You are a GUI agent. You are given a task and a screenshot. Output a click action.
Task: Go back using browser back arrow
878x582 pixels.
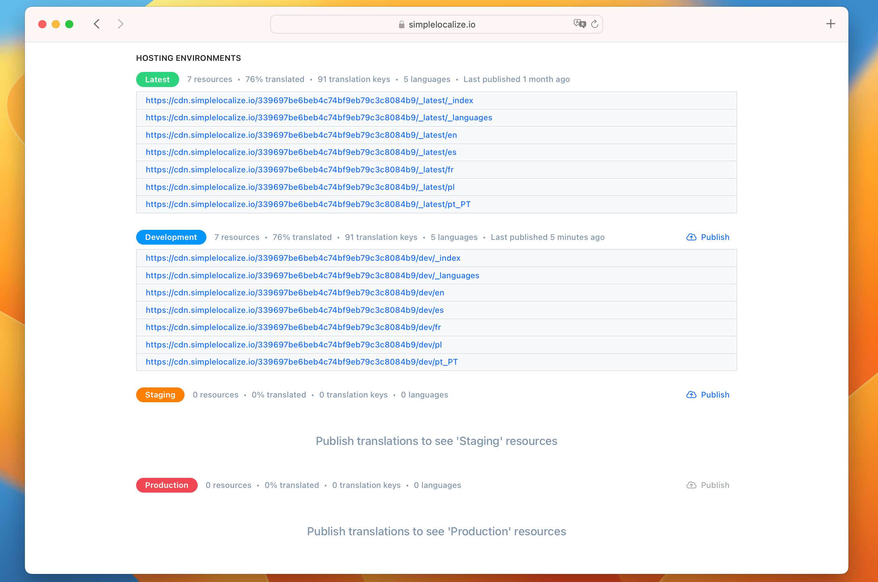tap(96, 24)
